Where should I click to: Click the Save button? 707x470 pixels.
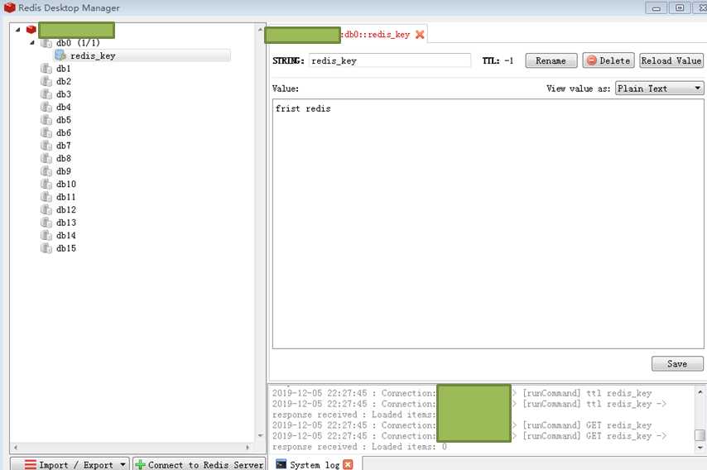click(x=677, y=363)
